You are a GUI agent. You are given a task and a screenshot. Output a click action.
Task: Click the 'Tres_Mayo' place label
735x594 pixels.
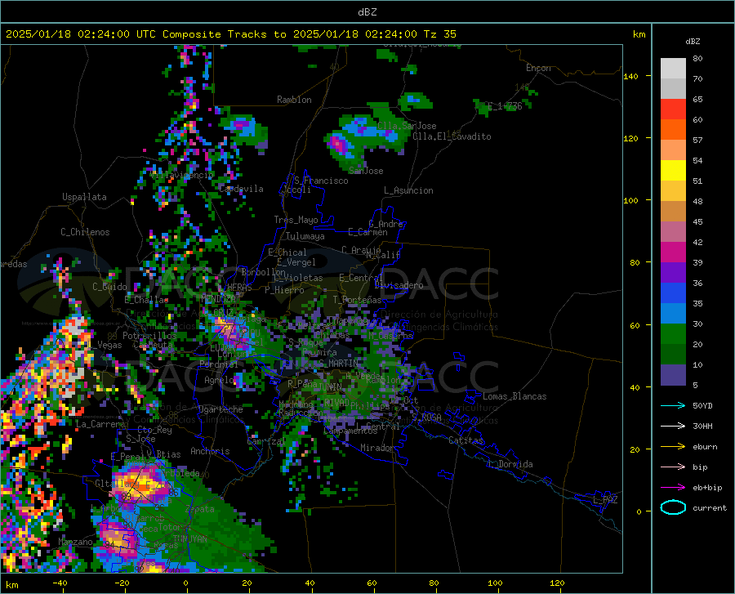(296, 220)
